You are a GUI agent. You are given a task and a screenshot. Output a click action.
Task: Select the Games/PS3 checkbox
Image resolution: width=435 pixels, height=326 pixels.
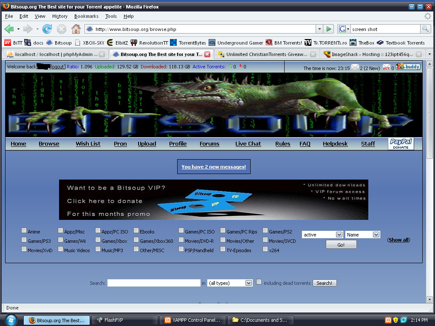pos(24,240)
